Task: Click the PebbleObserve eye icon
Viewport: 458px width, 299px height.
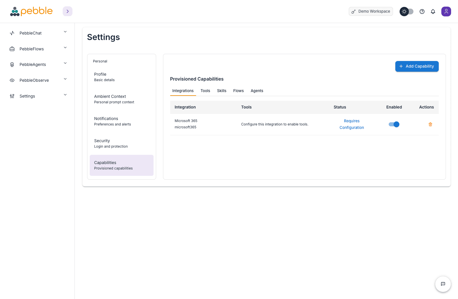Action: tap(12, 80)
